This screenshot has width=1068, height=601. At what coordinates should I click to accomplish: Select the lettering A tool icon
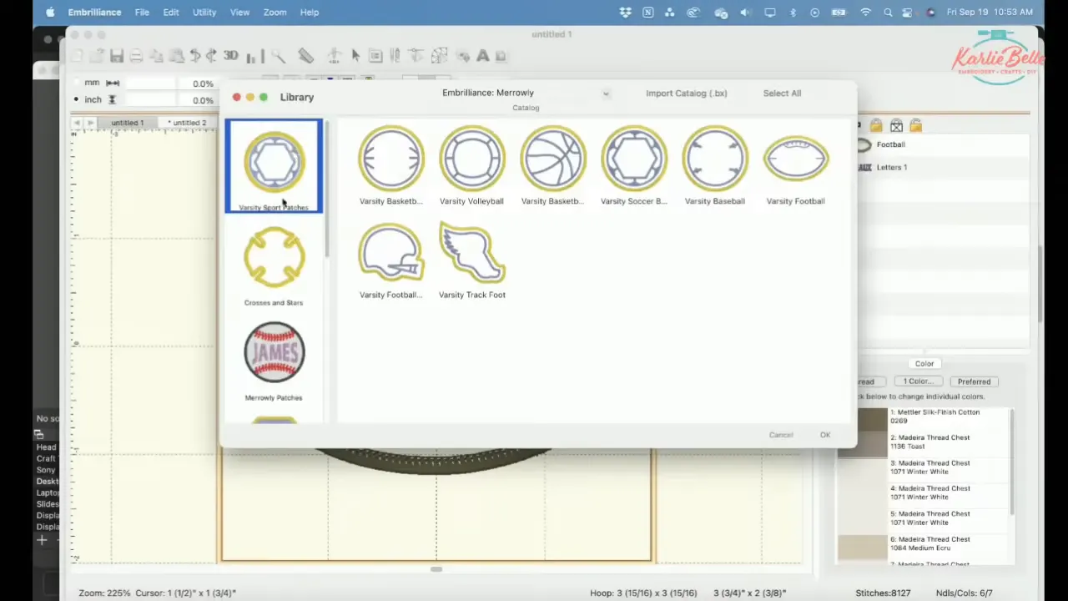[x=482, y=56]
